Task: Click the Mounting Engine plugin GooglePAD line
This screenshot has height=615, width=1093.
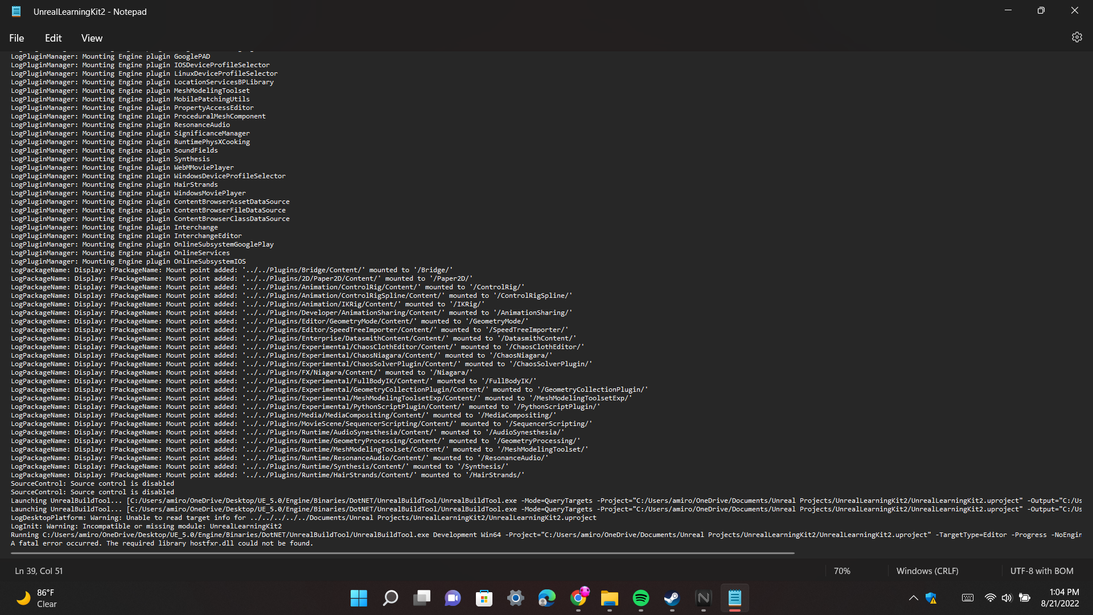Action: (x=110, y=56)
